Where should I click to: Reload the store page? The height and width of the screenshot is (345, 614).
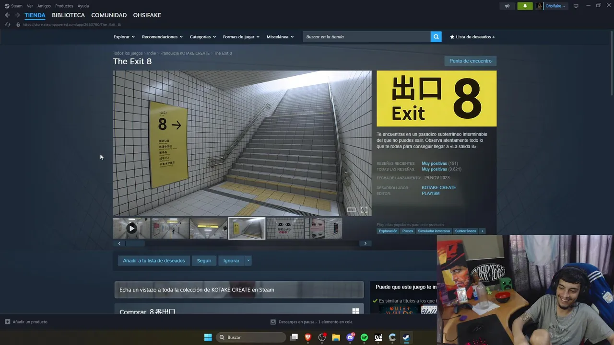7,24
